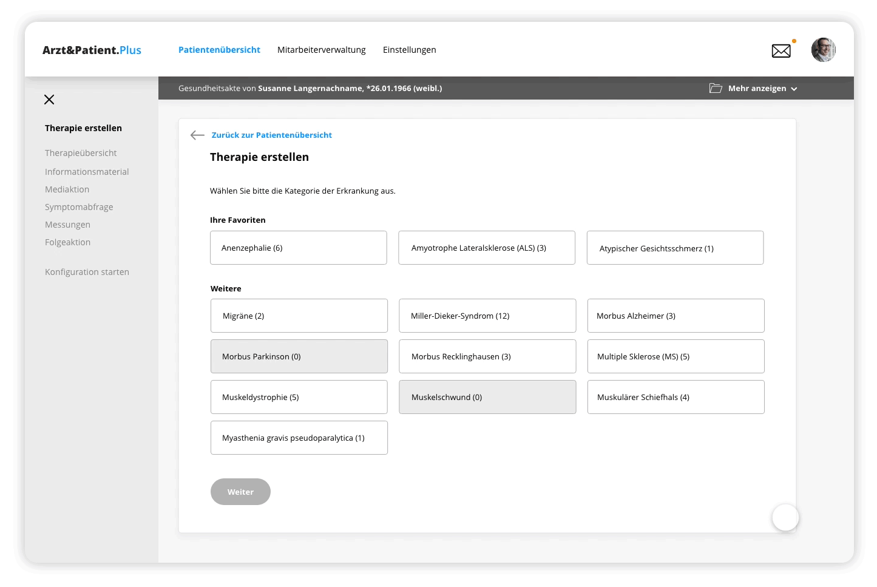Viewport: 877px width, 587px height.
Task: Click Konfiguration starten in the sidebar
Action: 87,272
